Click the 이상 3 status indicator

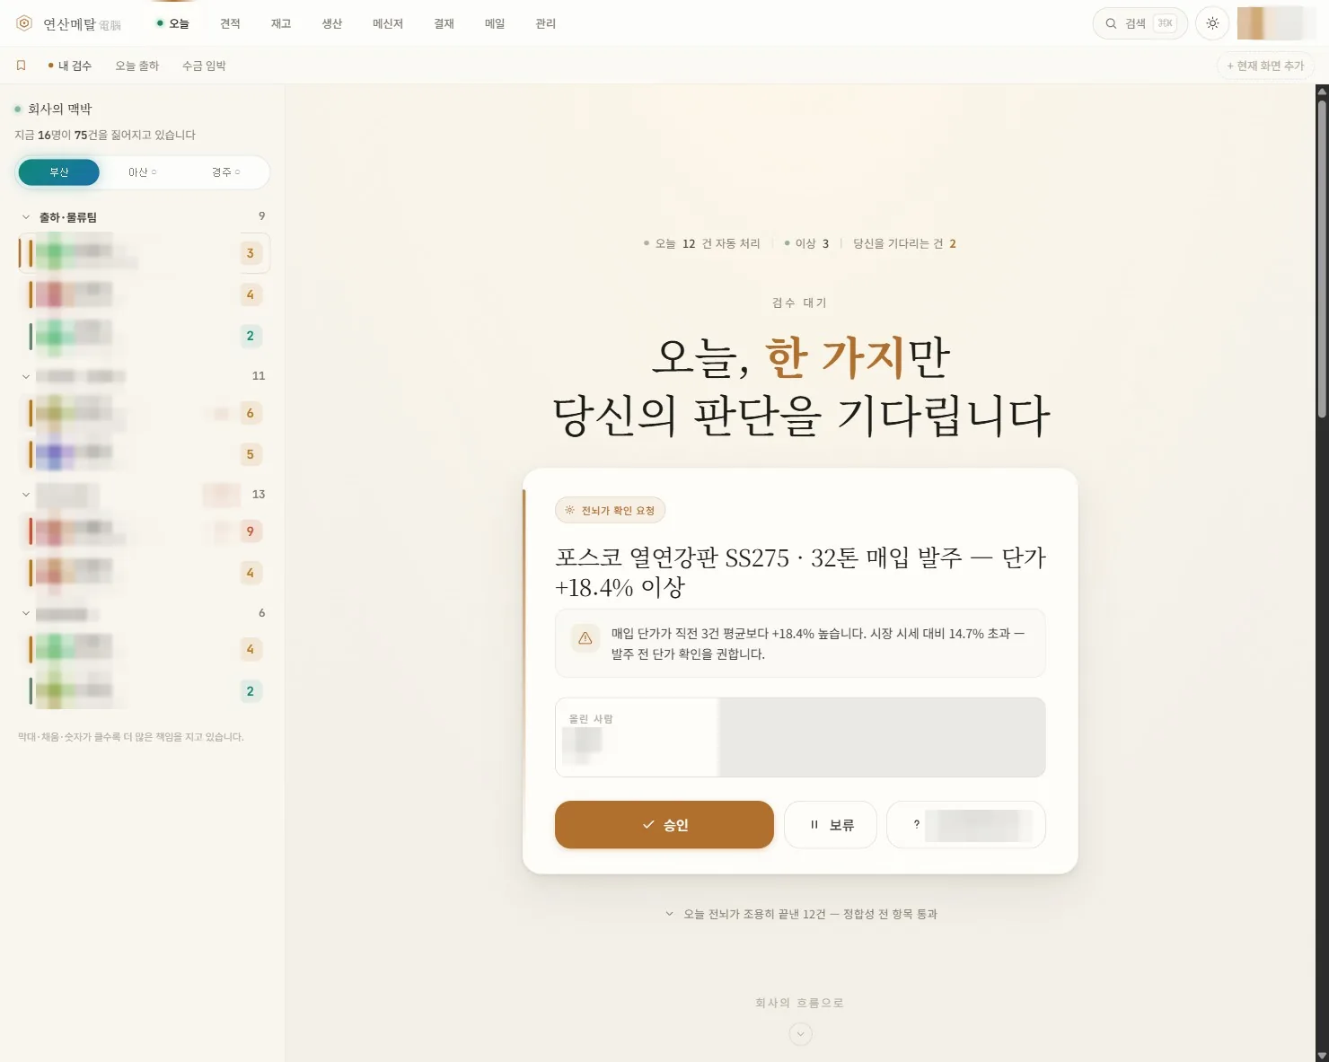point(806,243)
